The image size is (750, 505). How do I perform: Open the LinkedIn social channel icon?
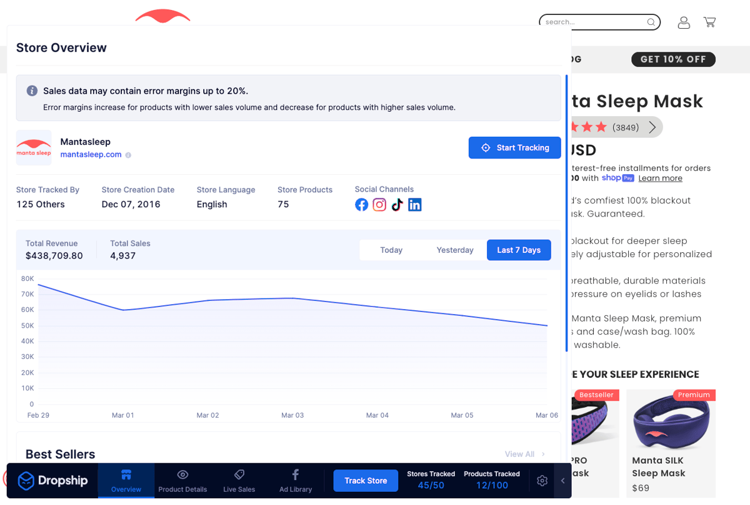(415, 205)
